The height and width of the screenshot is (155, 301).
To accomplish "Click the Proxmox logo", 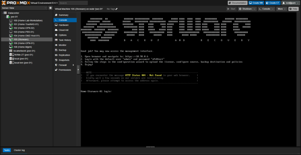I will [x=15, y=3].
